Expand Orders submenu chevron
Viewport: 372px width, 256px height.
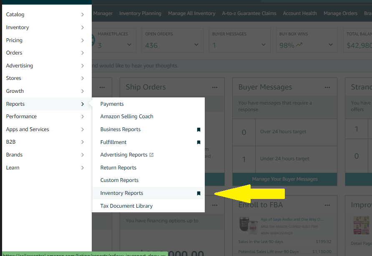[82, 53]
